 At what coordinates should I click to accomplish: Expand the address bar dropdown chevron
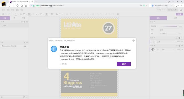tap(147, 6)
